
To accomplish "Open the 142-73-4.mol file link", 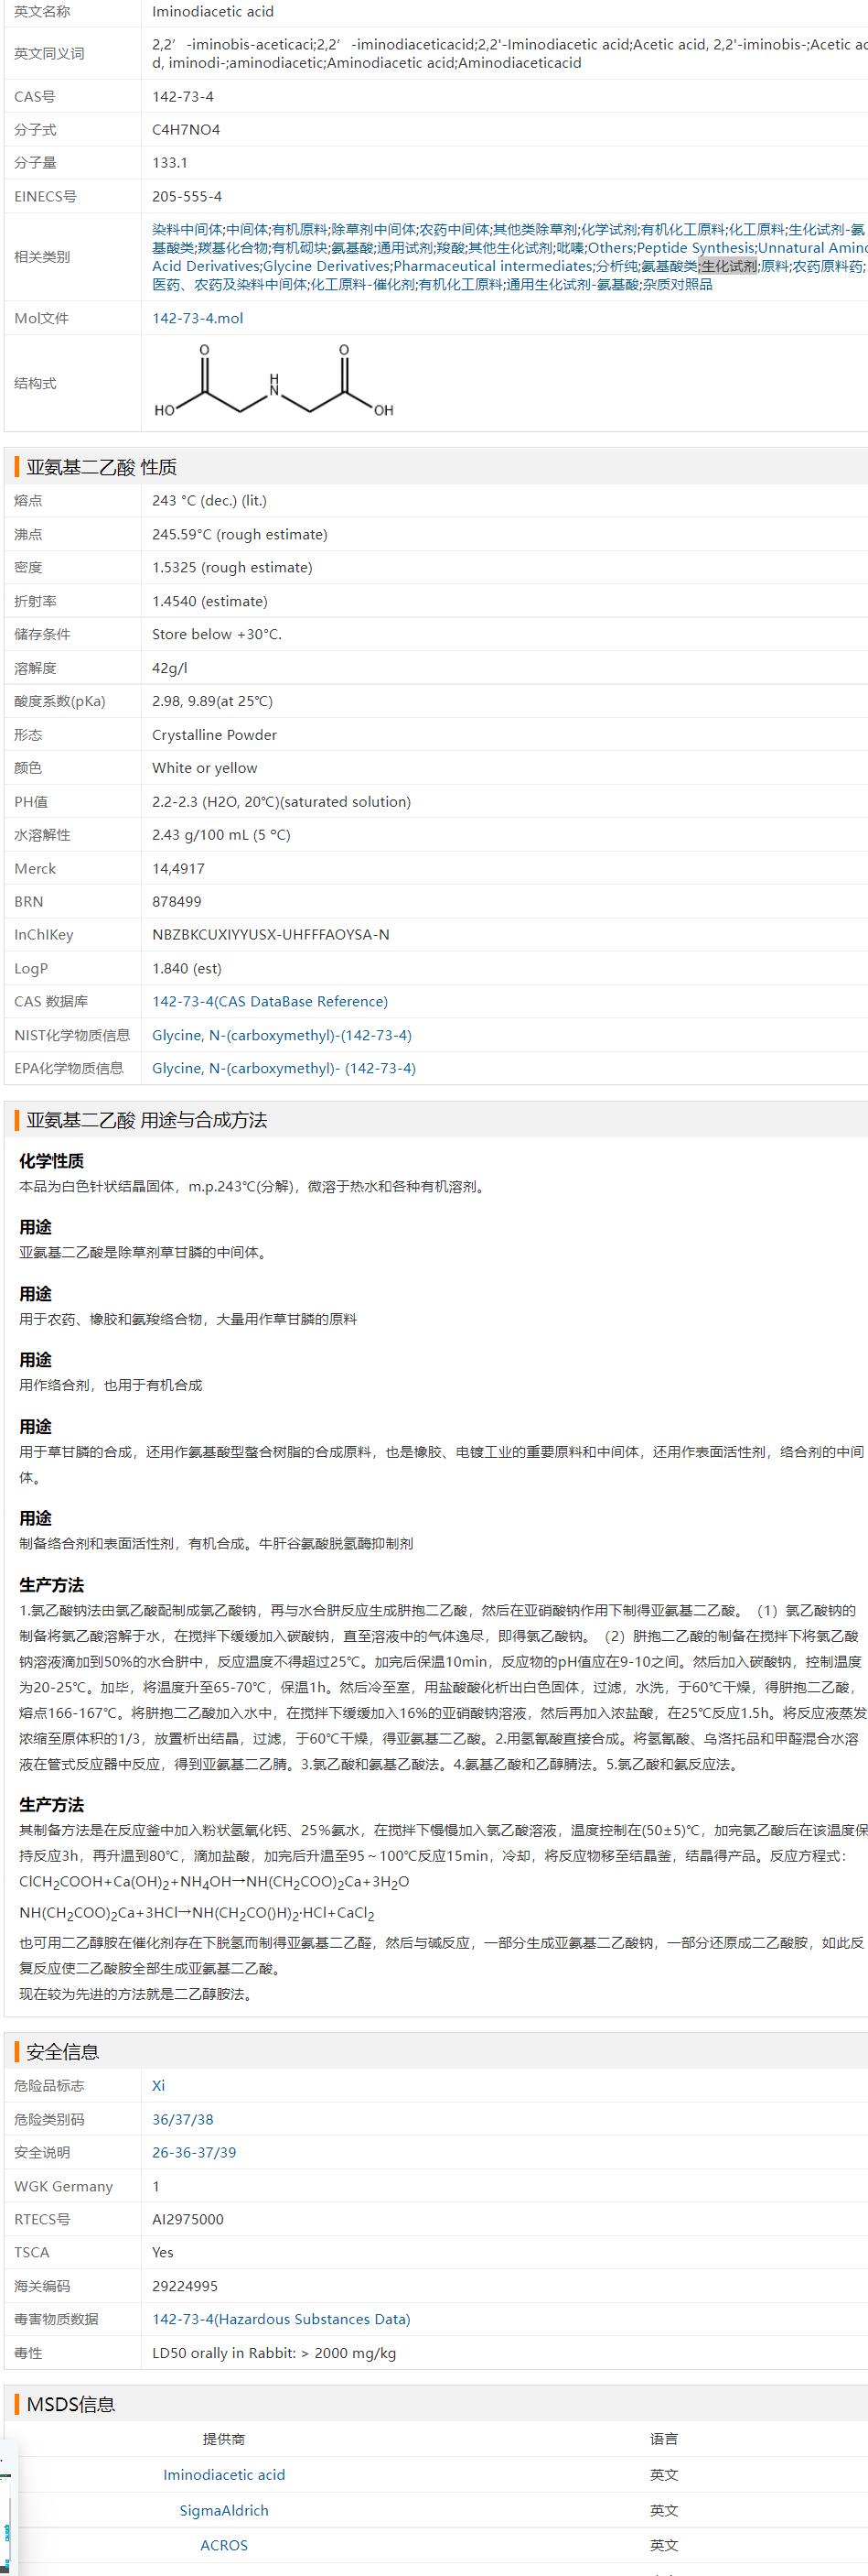I will click(197, 318).
